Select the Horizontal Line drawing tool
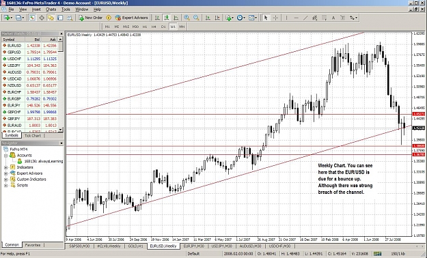 tap(296, 18)
